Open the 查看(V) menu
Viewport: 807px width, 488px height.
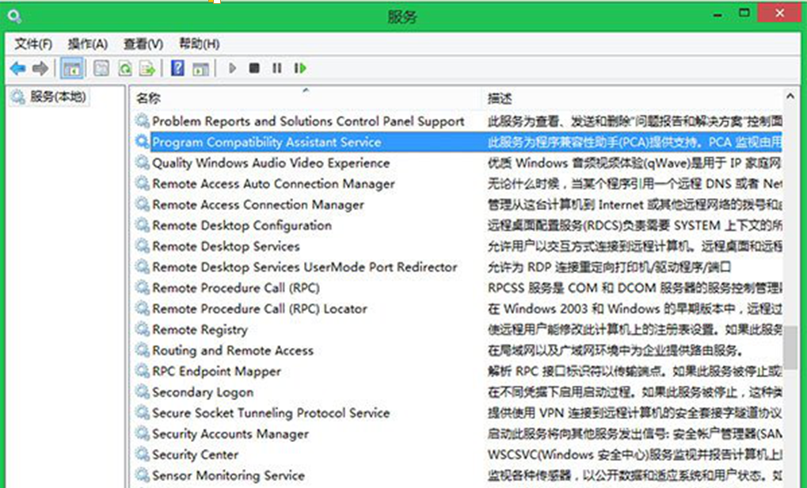pyautogui.click(x=143, y=44)
